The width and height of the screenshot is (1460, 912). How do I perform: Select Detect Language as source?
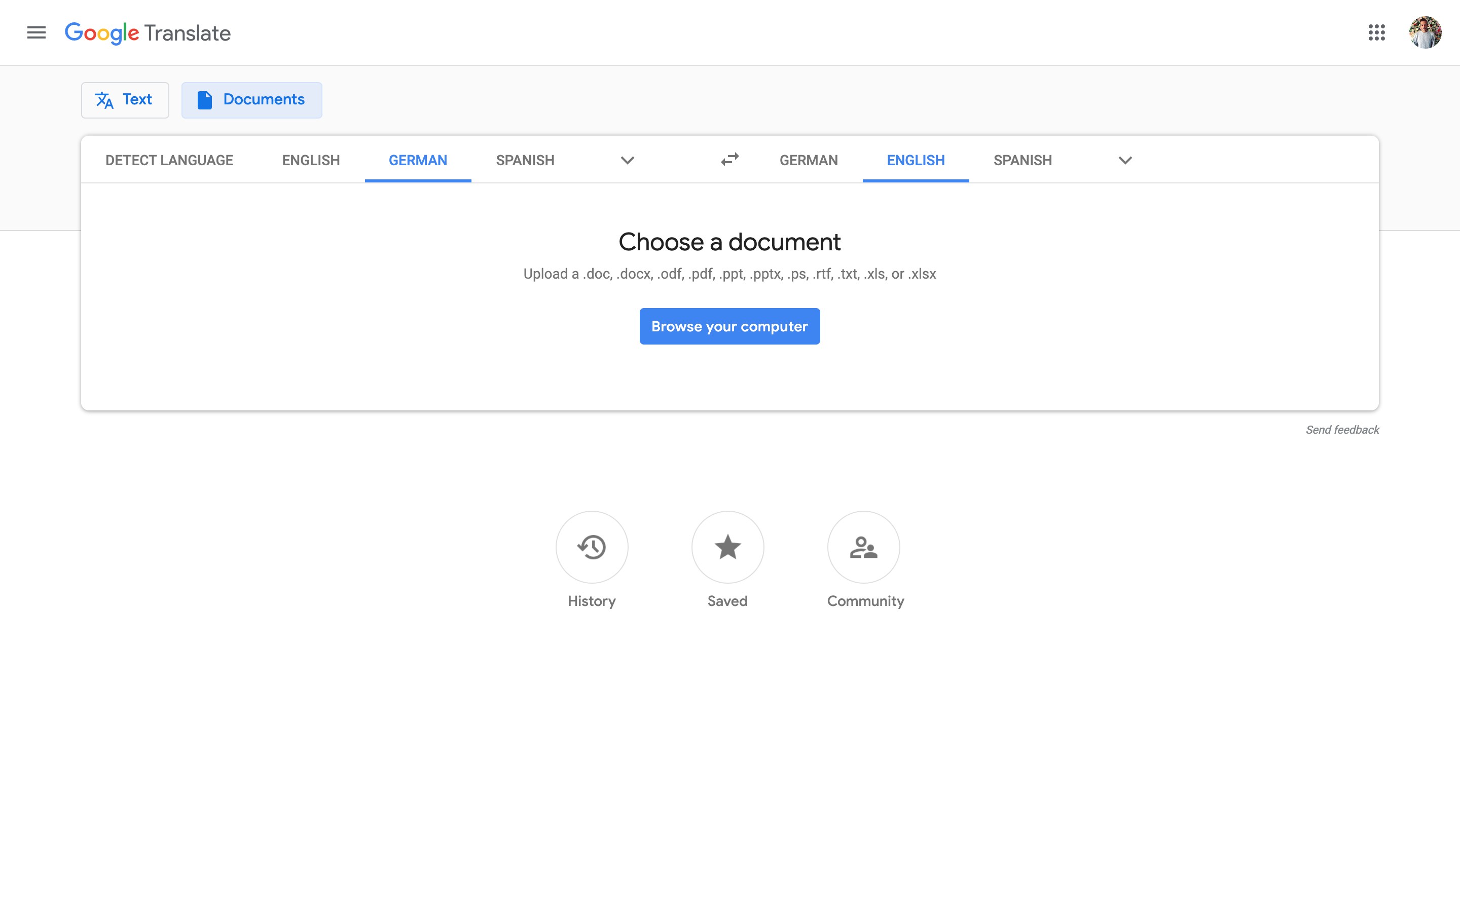(x=169, y=161)
